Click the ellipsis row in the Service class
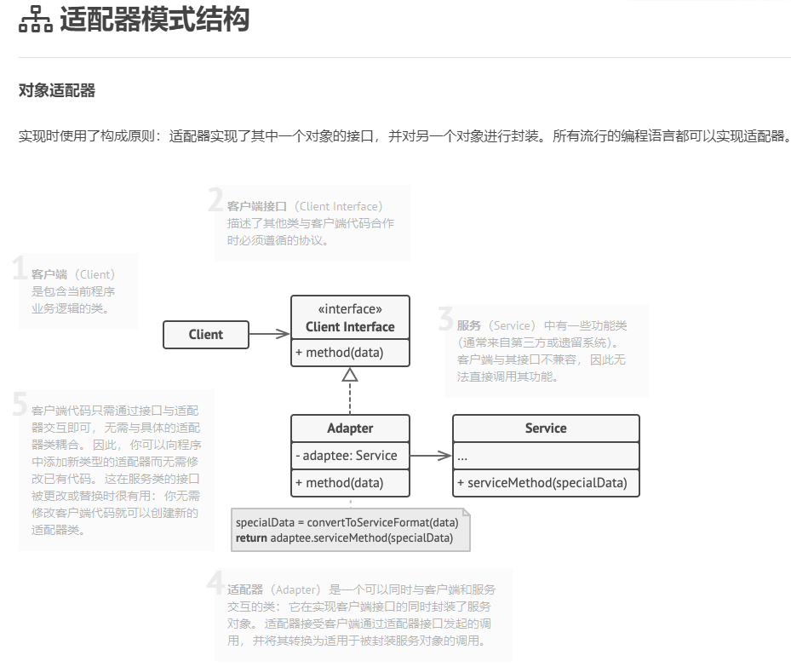This screenshot has height=667, width=791. pyautogui.click(x=546, y=456)
